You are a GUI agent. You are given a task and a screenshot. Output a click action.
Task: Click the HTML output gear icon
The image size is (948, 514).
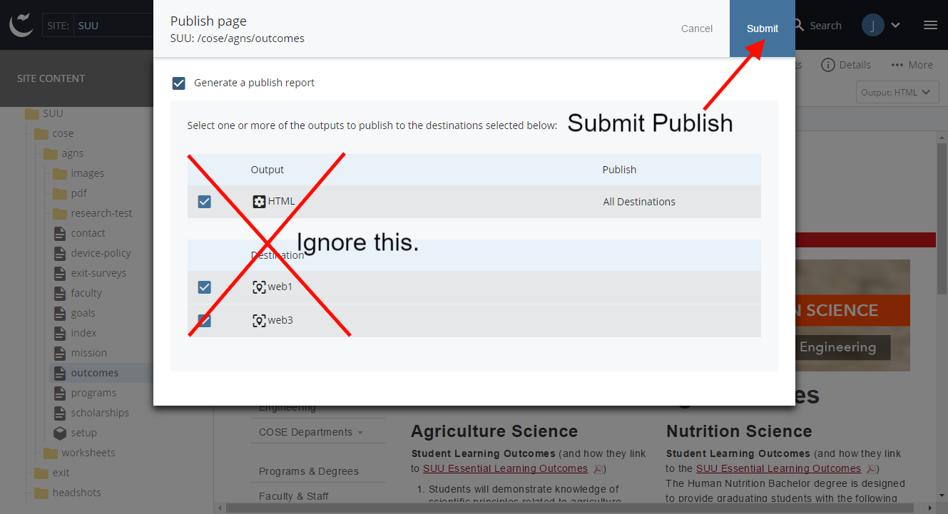pos(259,202)
